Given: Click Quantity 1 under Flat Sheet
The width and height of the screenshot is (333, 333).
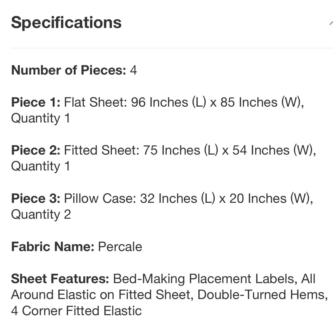Looking at the screenshot, I should click(41, 119).
